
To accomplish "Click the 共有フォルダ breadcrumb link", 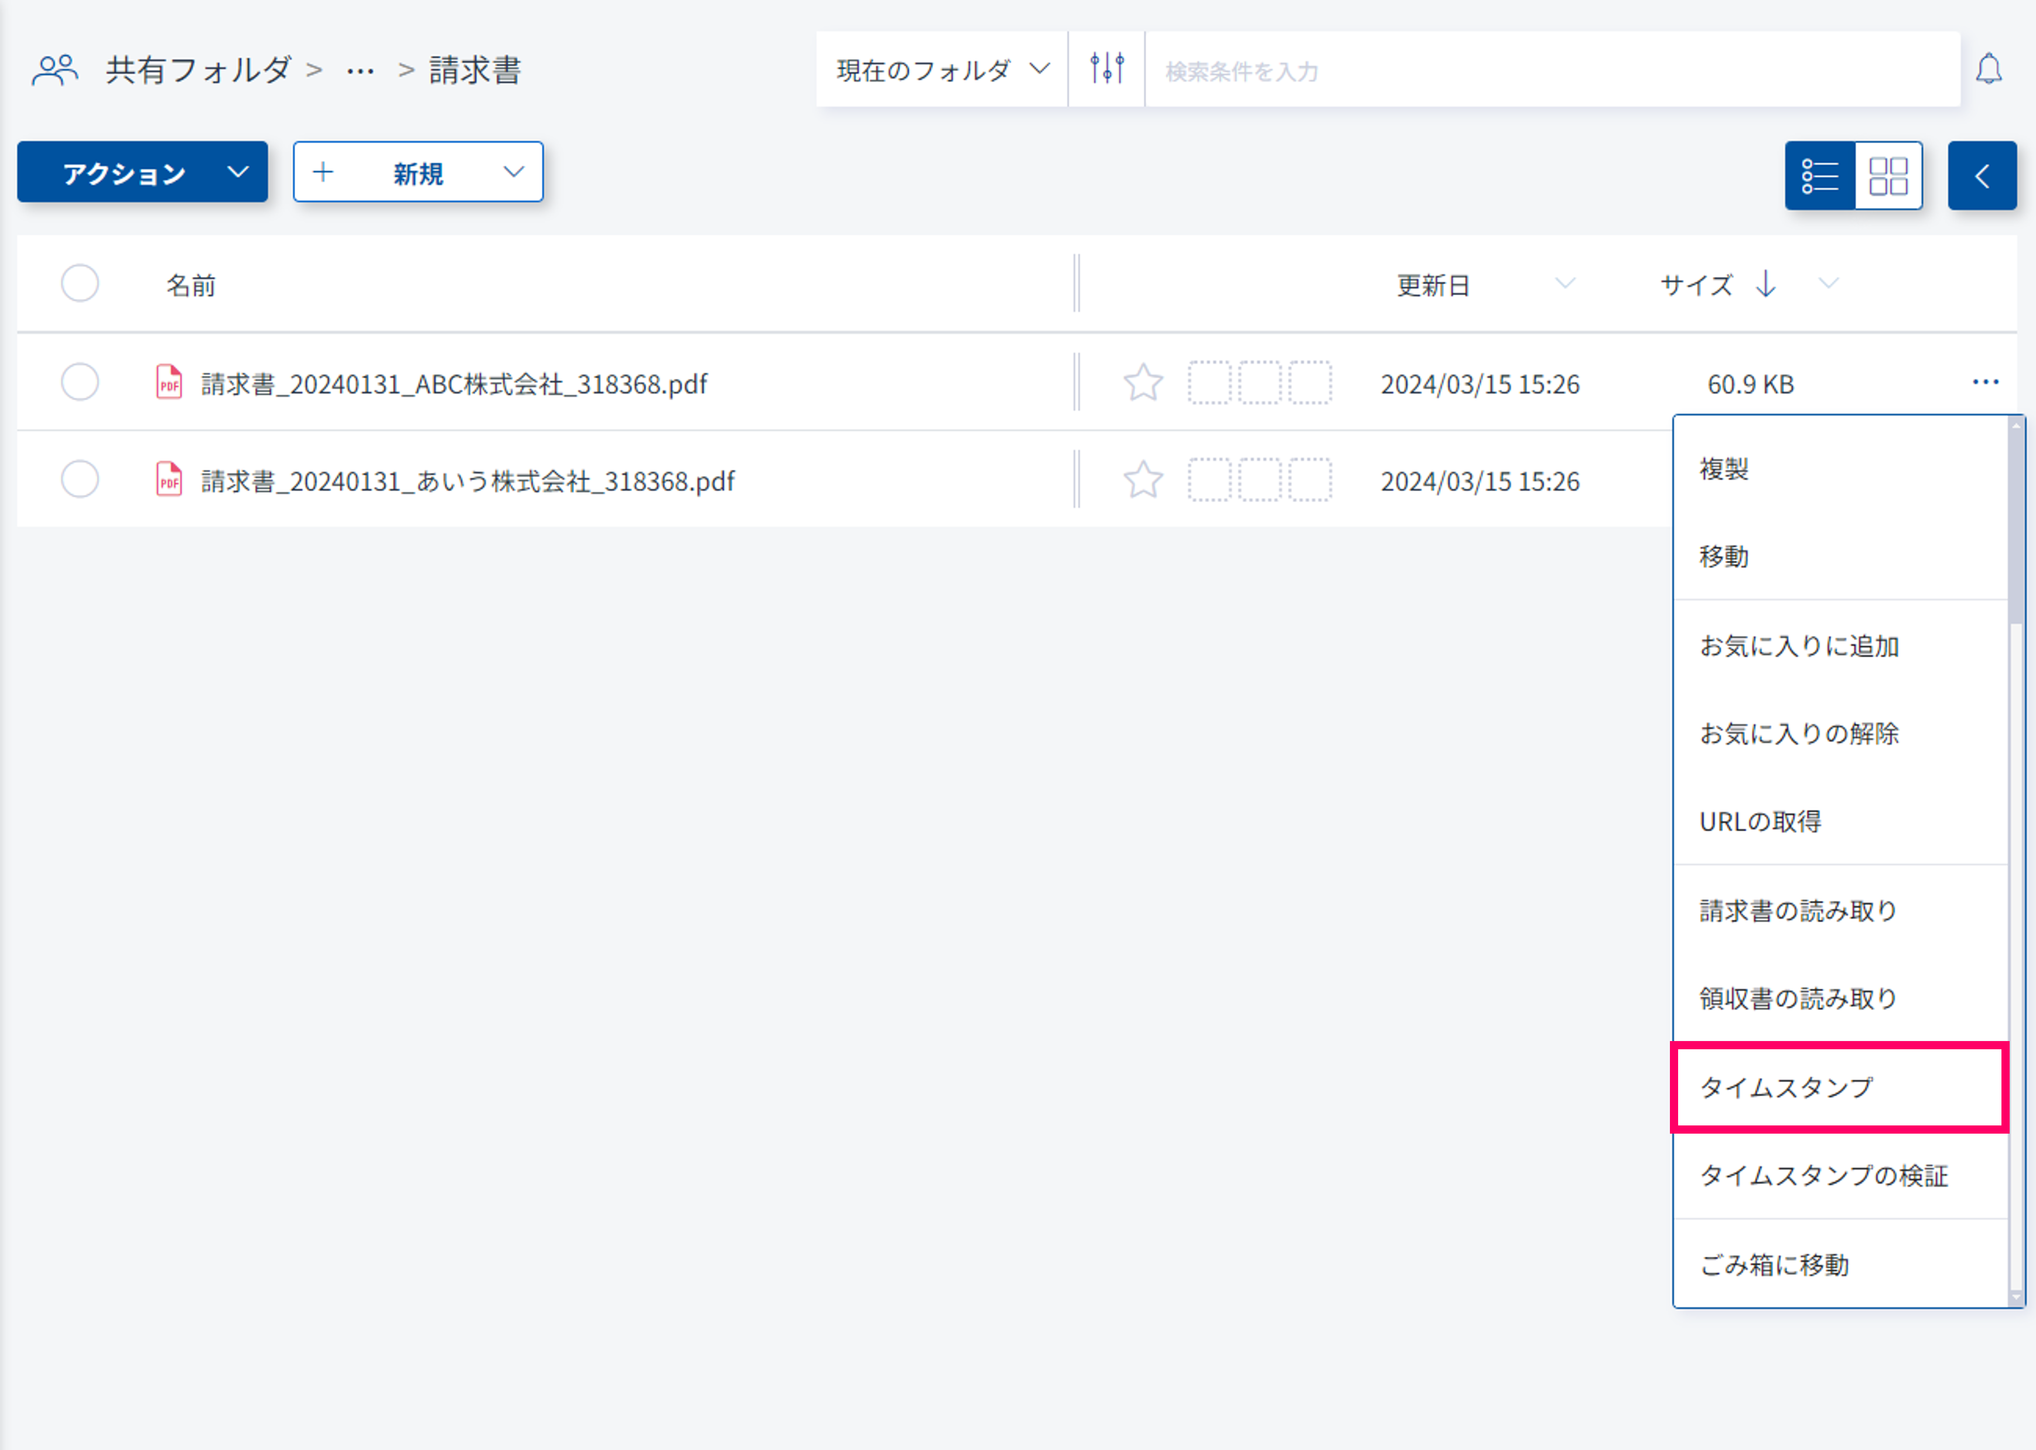I will tap(198, 70).
